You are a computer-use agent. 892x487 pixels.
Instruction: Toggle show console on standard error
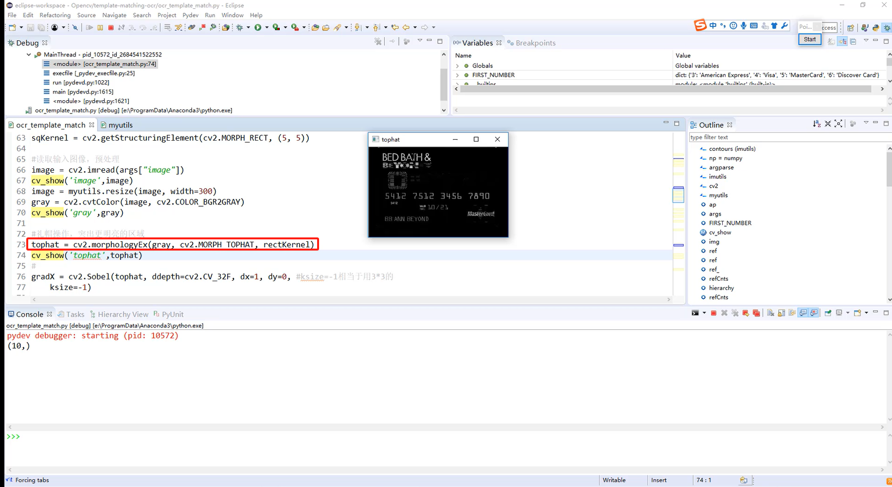(814, 313)
